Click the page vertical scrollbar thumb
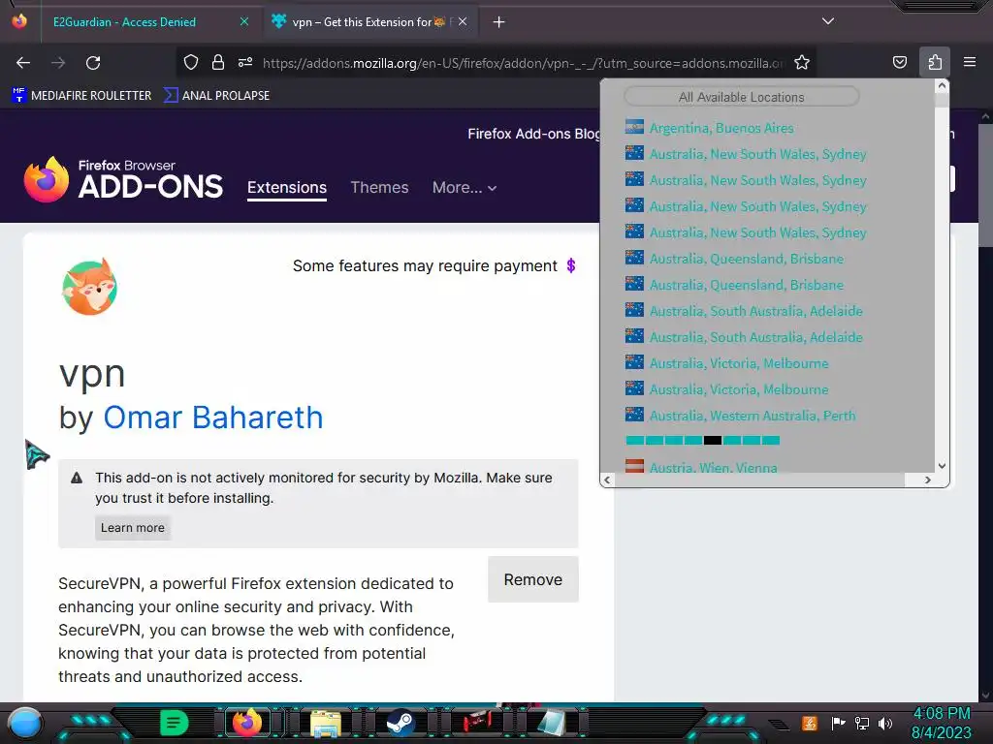This screenshot has width=993, height=744. (x=985, y=185)
